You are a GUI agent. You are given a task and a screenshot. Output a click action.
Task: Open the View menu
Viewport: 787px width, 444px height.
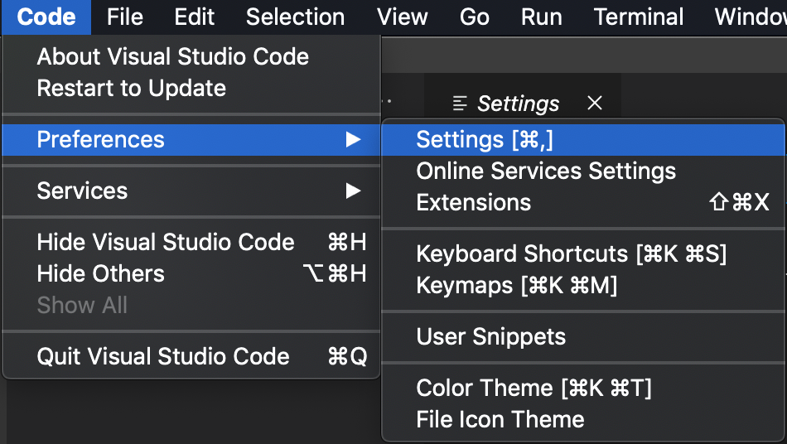(402, 17)
